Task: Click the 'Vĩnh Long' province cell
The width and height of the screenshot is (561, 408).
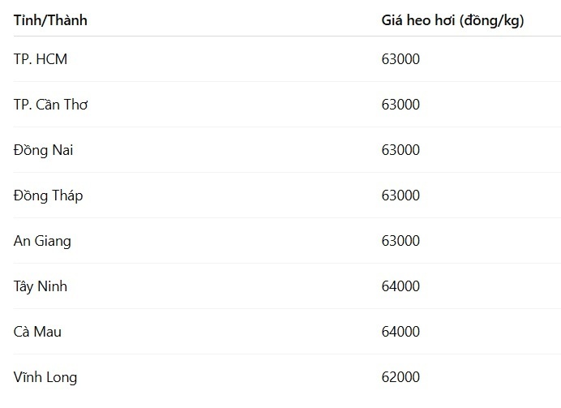Action: click(x=45, y=377)
